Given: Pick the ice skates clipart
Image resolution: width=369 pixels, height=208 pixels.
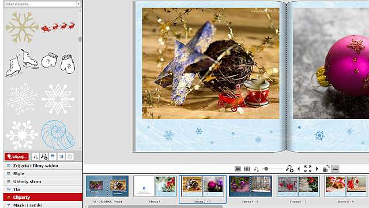Looking at the screenshot, I should 22,63.
